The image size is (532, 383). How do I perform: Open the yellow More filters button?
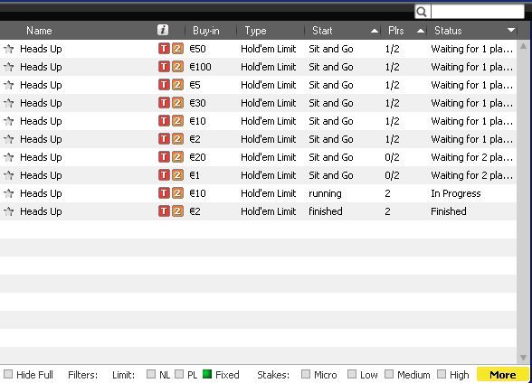503,375
